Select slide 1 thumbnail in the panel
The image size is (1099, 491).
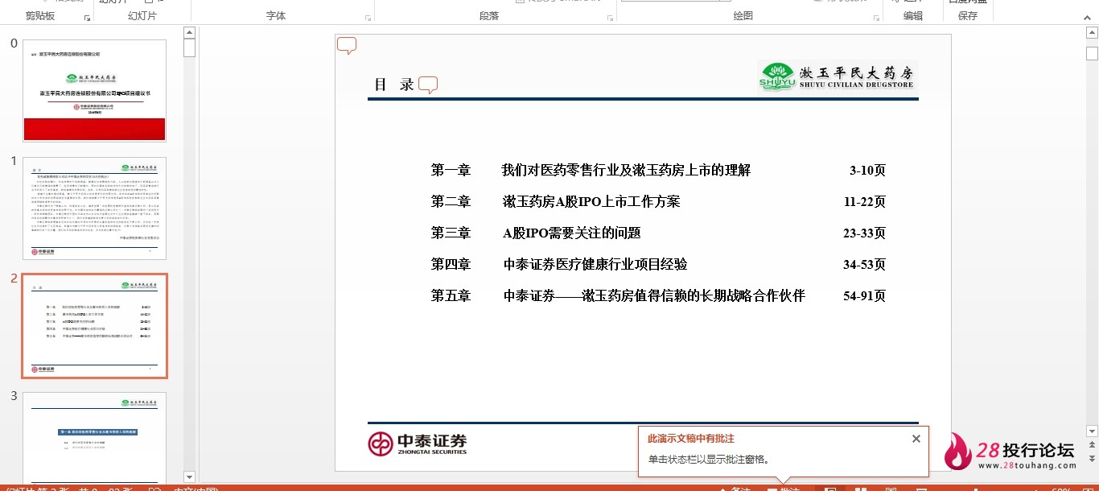pos(94,208)
